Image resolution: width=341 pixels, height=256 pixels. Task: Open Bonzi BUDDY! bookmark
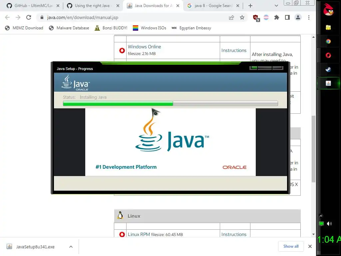[x=111, y=28]
